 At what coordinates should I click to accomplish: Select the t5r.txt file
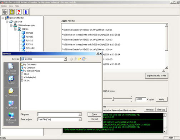click(x=25, y=80)
